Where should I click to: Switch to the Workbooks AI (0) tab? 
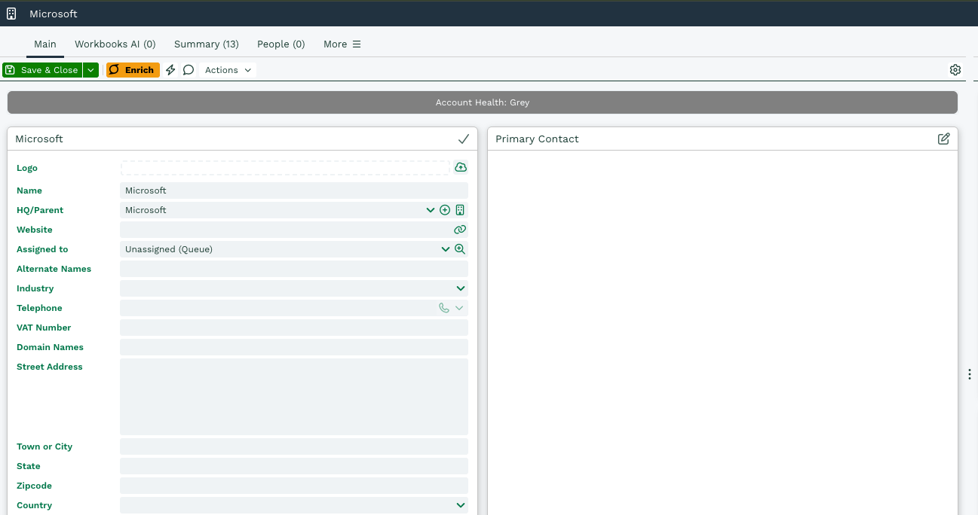click(x=115, y=44)
